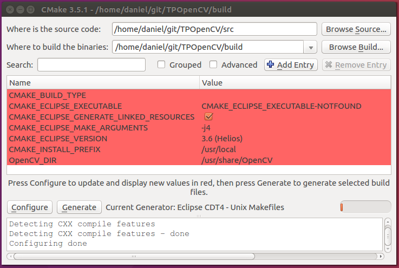Viewport: 399px width, 268px height.
Task: Sort entries by the Name column header
Action: pyautogui.click(x=103, y=83)
